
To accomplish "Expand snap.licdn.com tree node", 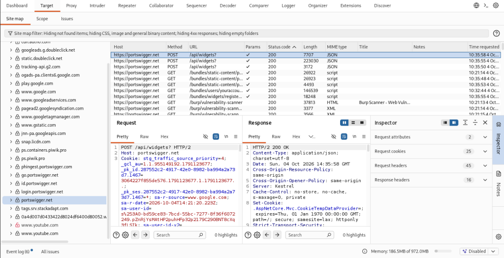I will click(11, 141).
